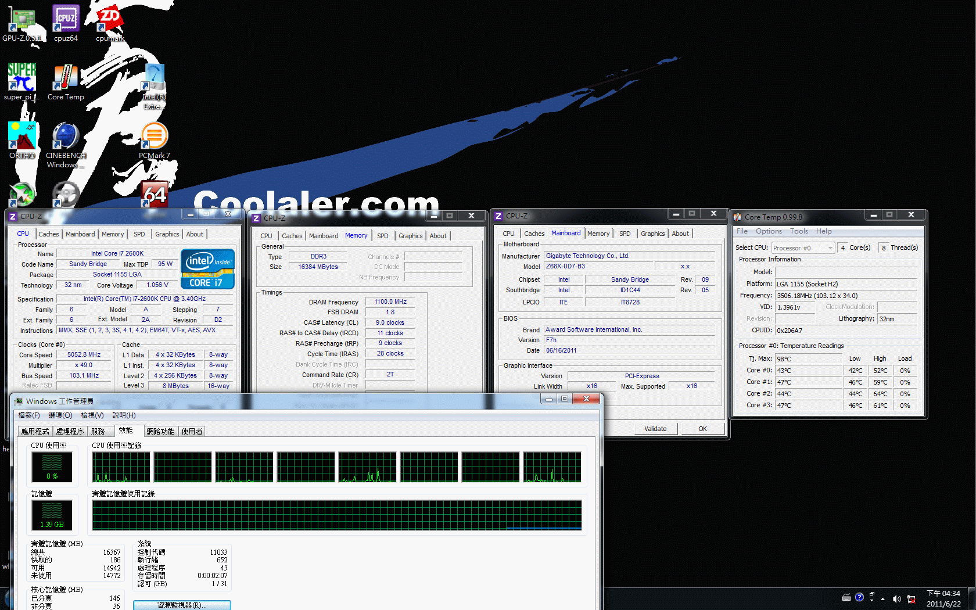
Task: Select the CINEBENCH Windows desktop shortcut
Action: [x=66, y=145]
